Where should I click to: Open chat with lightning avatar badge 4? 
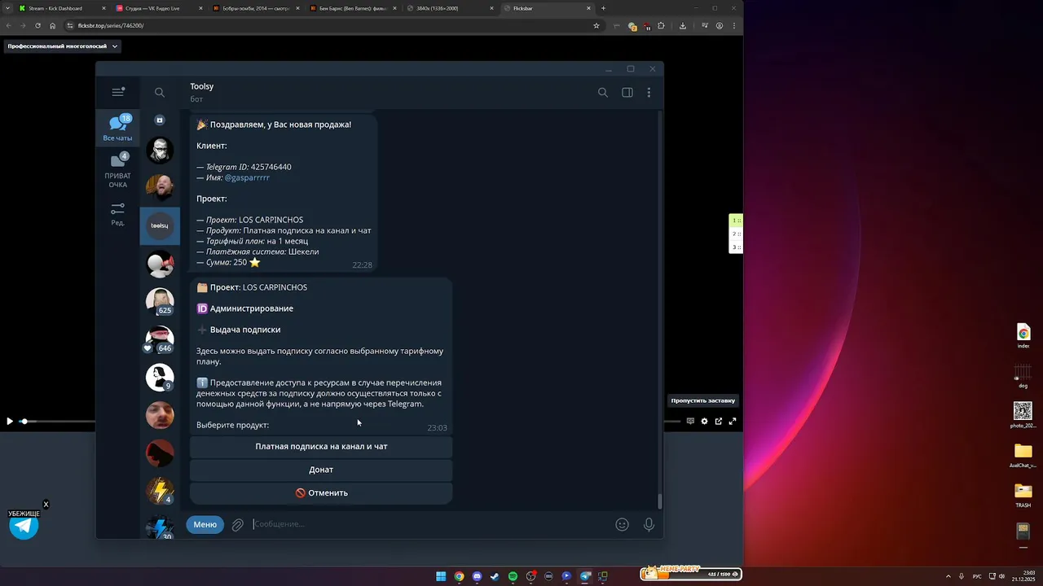[x=160, y=491]
